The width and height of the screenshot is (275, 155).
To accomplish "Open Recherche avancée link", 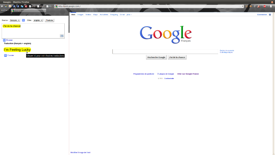I will [x=227, y=51].
